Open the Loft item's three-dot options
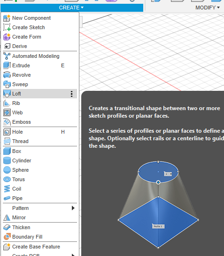Screen dimensions: 224x256 point(71,94)
